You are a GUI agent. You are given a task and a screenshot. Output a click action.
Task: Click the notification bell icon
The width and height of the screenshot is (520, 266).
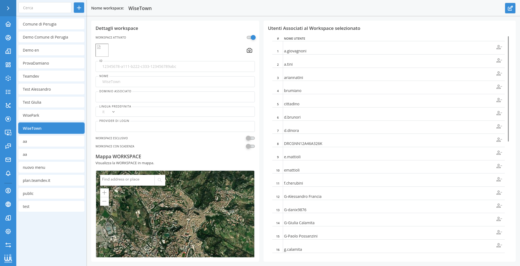point(8,173)
